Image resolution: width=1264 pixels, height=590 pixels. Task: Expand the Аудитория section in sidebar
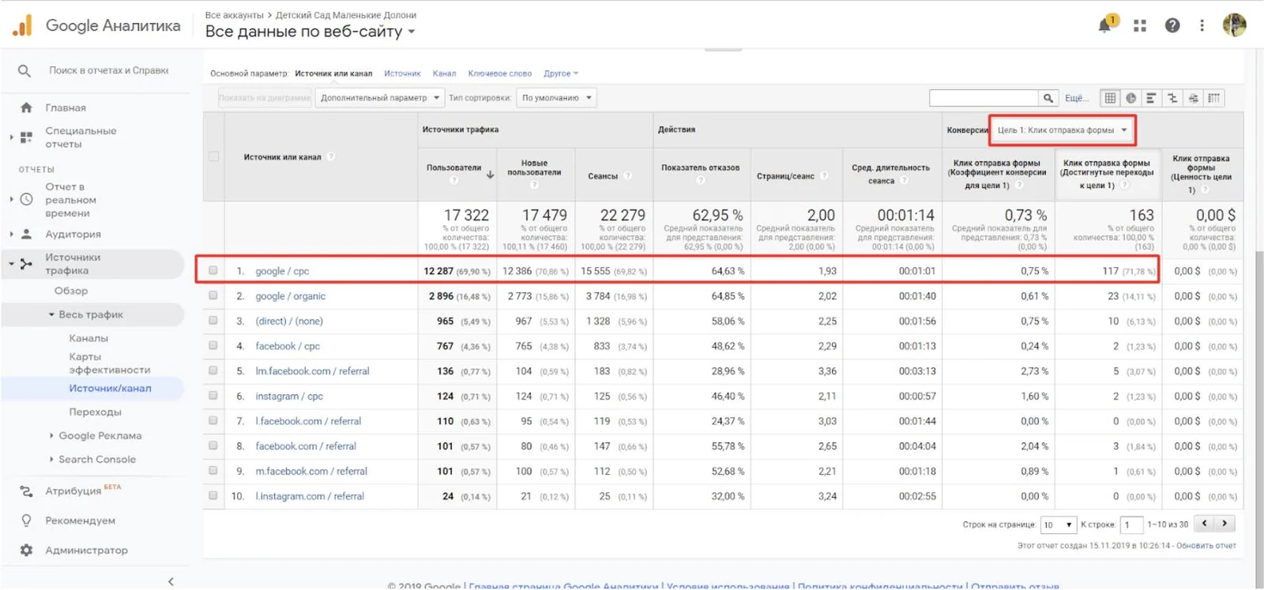coord(11,235)
